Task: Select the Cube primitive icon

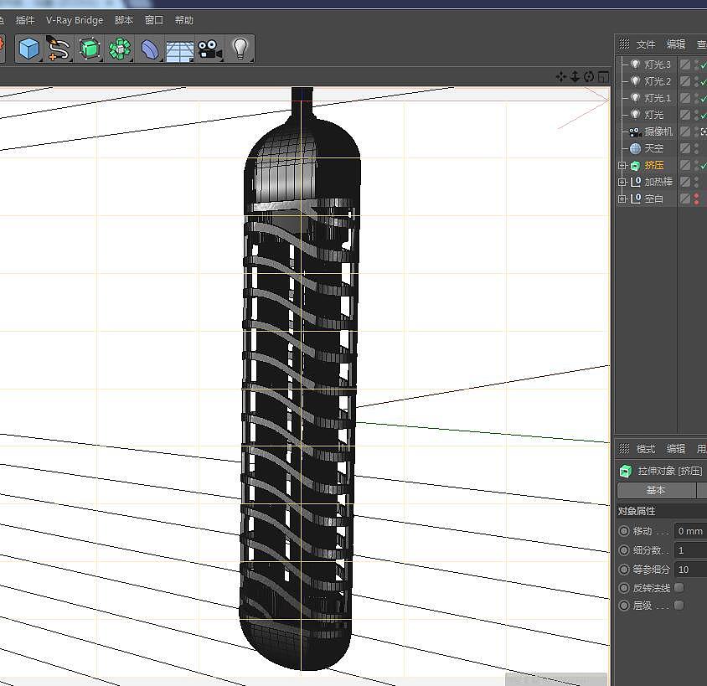Action: (x=29, y=49)
